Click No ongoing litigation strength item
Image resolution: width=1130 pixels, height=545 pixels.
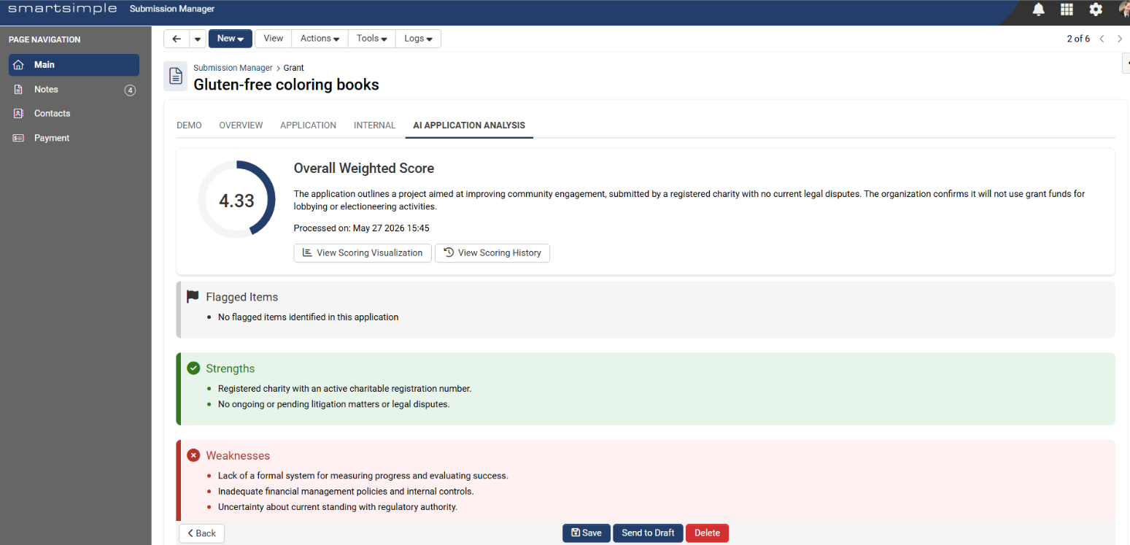(x=334, y=404)
